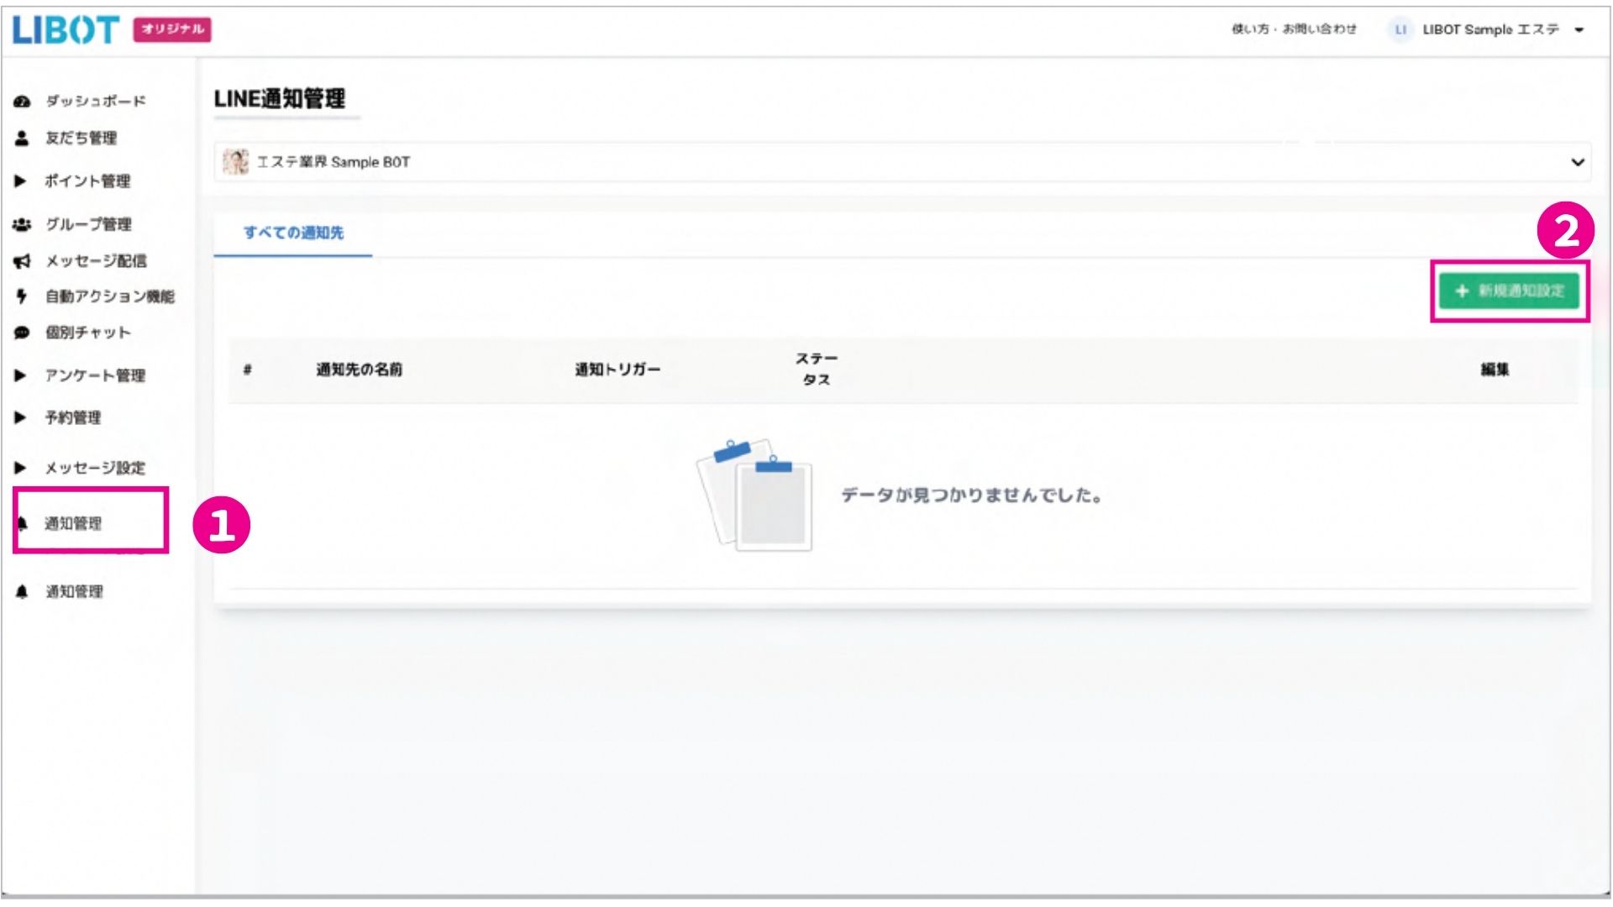Select the すべての通知先 tab
This screenshot has height=907, width=1613.
point(293,233)
